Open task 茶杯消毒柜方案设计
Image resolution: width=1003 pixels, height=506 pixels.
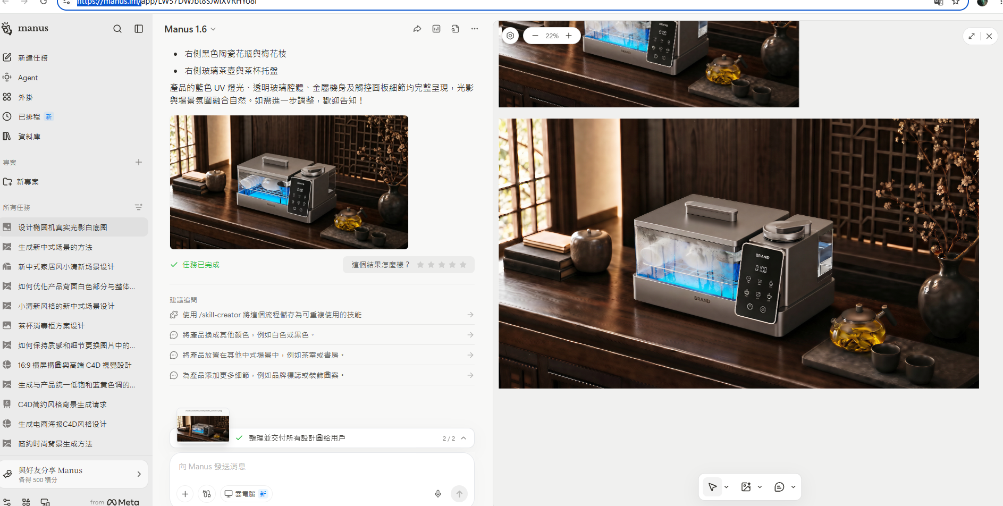coord(74,326)
